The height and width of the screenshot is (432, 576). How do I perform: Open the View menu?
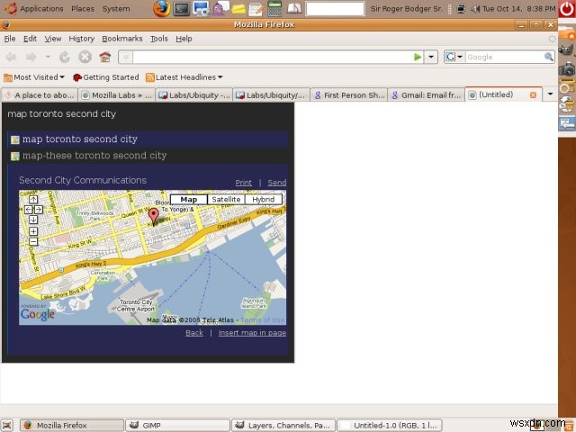tap(53, 39)
